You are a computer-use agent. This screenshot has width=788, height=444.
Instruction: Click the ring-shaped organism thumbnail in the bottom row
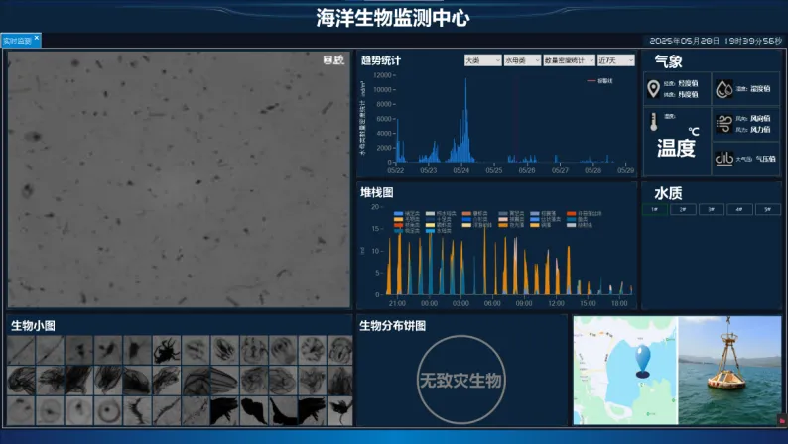click(108, 411)
